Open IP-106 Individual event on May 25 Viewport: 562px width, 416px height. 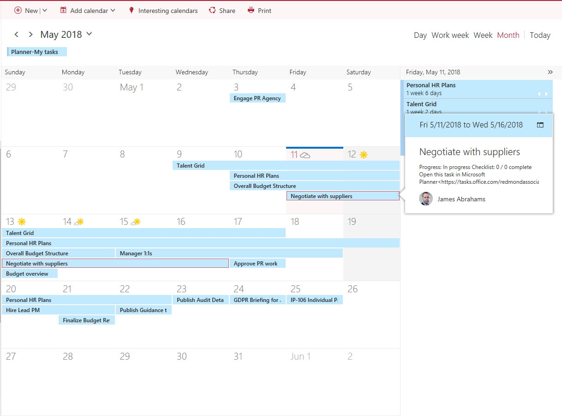click(x=315, y=300)
